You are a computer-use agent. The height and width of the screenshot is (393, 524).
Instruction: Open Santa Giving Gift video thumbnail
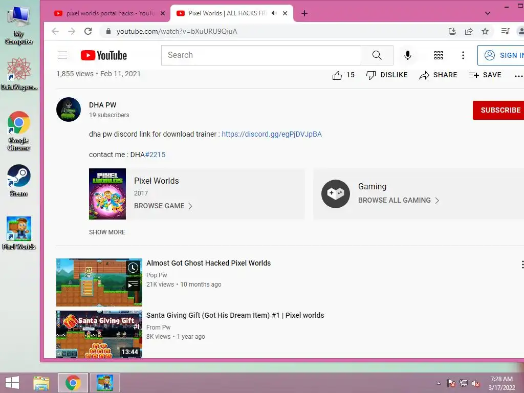coord(99,335)
